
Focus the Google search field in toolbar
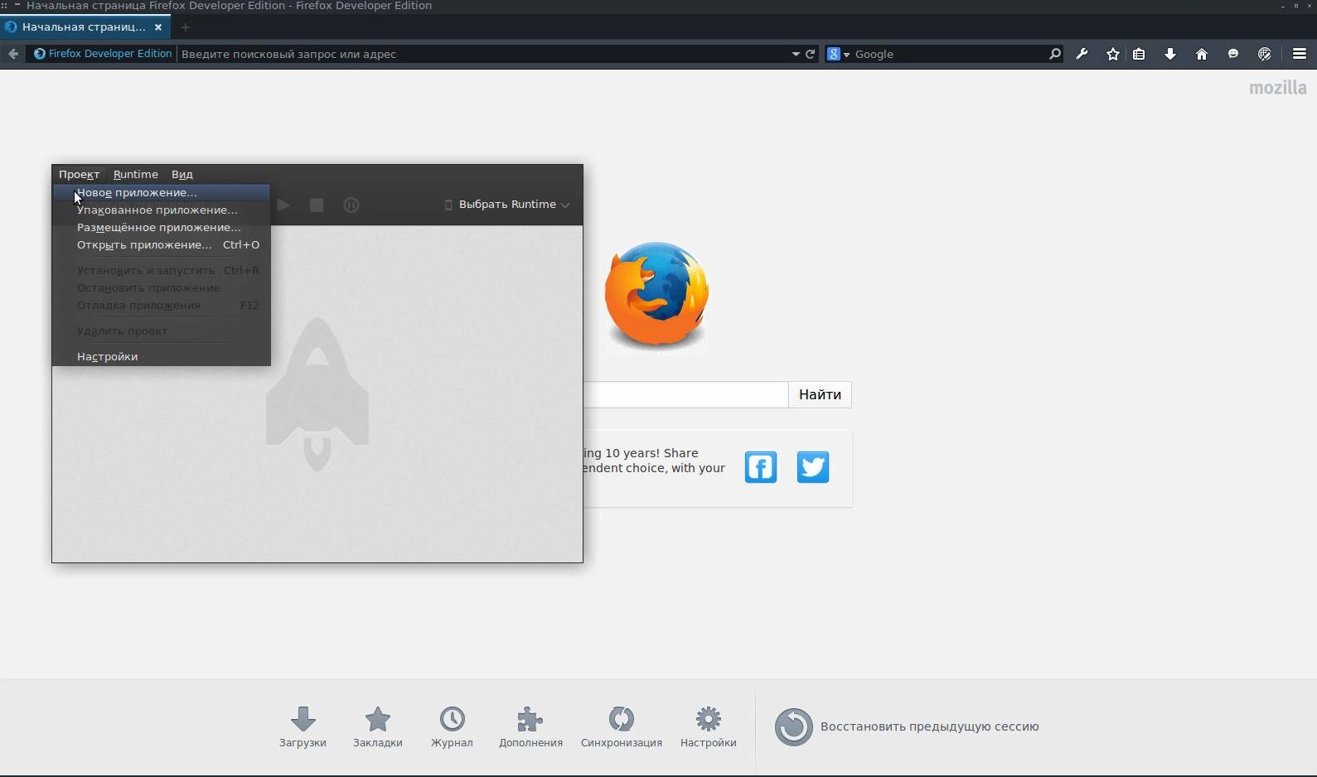948,54
